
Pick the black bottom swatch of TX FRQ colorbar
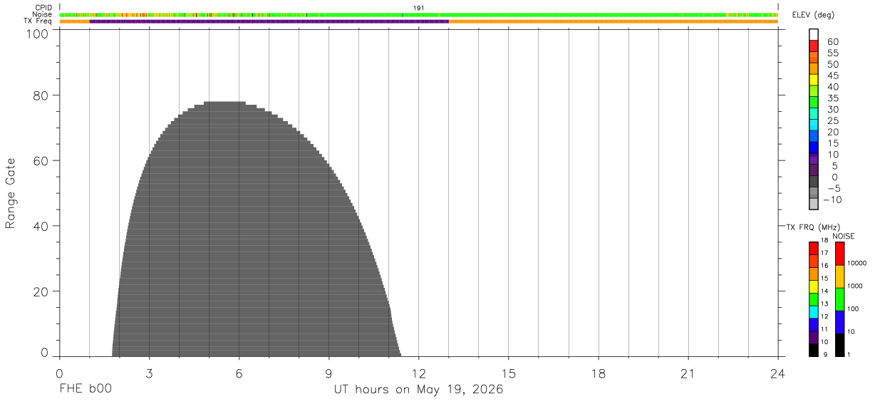point(814,350)
